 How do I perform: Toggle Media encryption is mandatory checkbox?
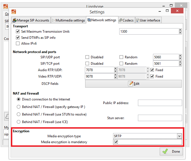(x=116, y=142)
